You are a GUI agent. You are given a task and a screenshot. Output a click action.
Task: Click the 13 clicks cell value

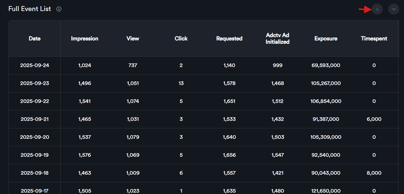point(181,83)
